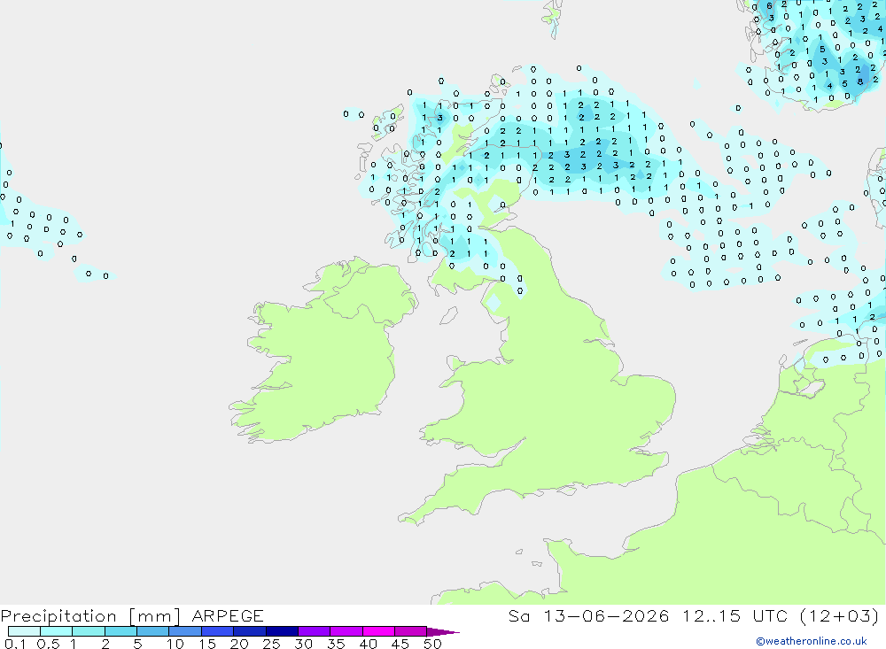
Task: Click the 1–2 mm legend color swatch
Action: (89, 631)
